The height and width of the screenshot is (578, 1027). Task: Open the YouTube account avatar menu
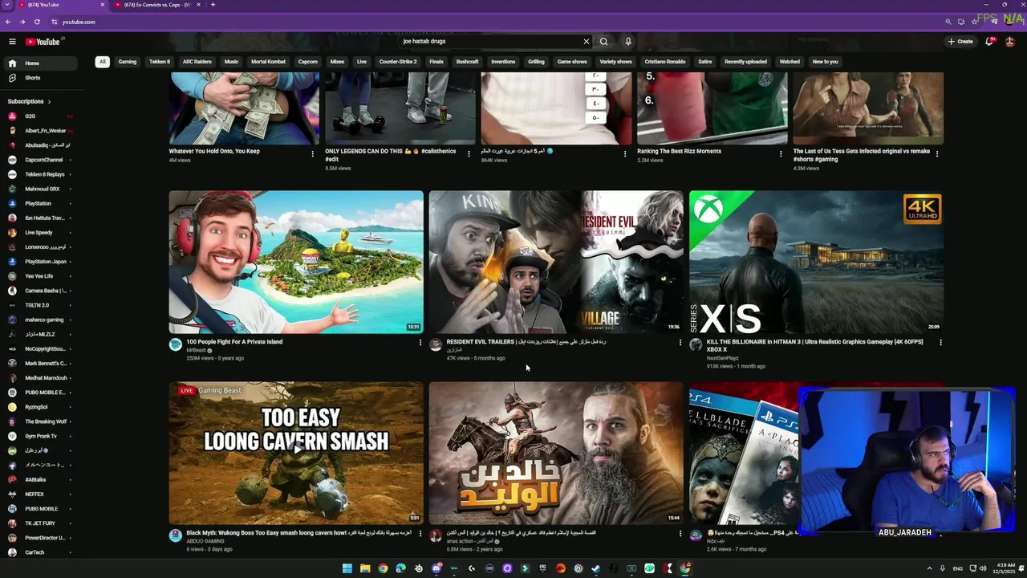pos(1010,42)
